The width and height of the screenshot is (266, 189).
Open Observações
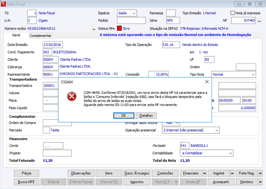pyautogui.click(x=81, y=173)
